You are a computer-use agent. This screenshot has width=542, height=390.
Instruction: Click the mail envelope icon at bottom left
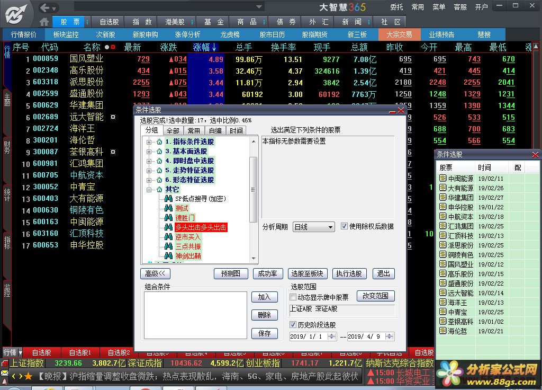(x=4, y=373)
